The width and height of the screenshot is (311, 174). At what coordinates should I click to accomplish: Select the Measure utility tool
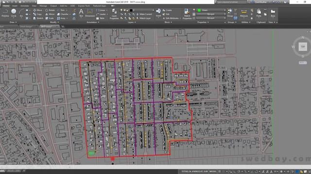(x=244, y=13)
